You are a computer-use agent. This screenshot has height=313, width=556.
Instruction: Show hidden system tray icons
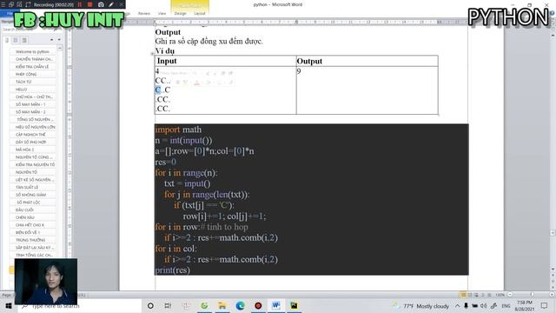(x=458, y=305)
